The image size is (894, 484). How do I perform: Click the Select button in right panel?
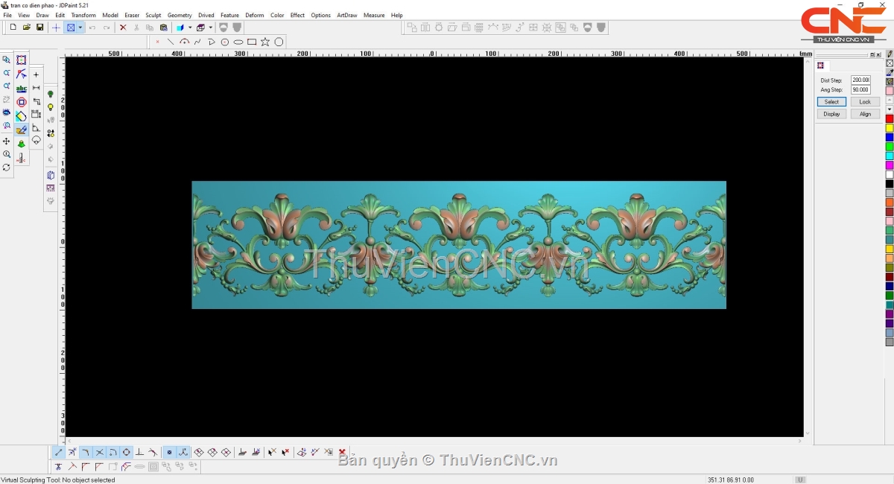click(831, 102)
